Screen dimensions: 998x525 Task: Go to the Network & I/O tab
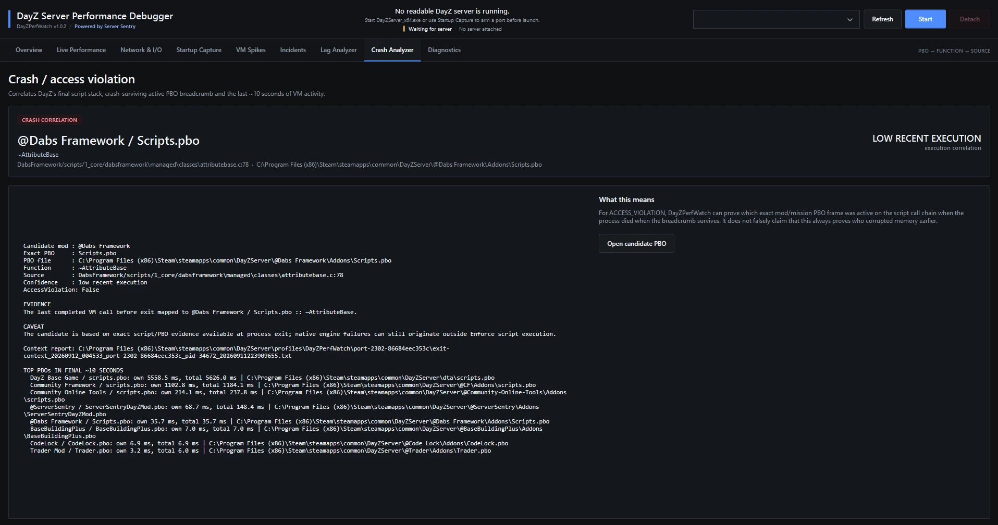pos(141,50)
